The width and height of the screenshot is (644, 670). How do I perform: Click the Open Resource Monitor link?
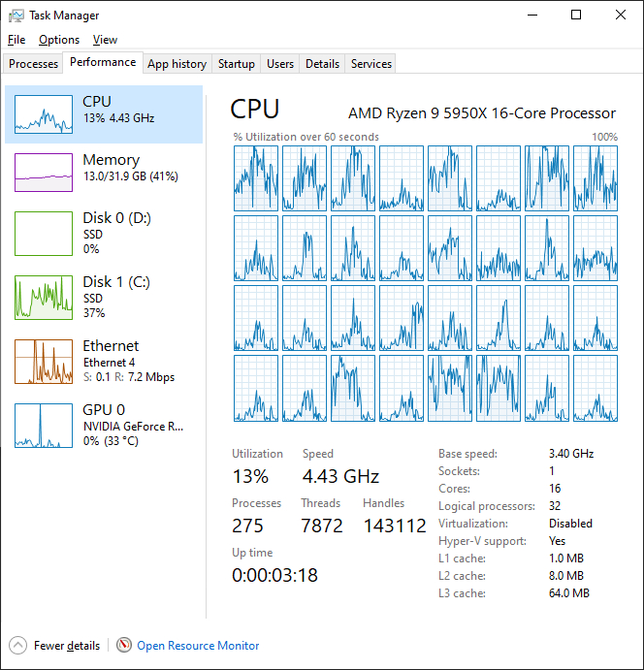click(x=198, y=646)
